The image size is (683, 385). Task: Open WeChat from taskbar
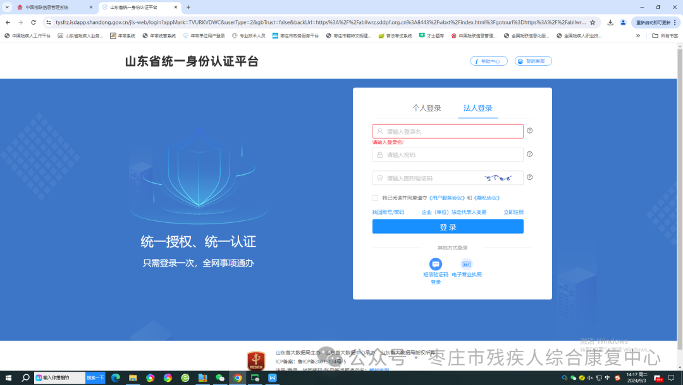pyautogui.click(x=220, y=377)
